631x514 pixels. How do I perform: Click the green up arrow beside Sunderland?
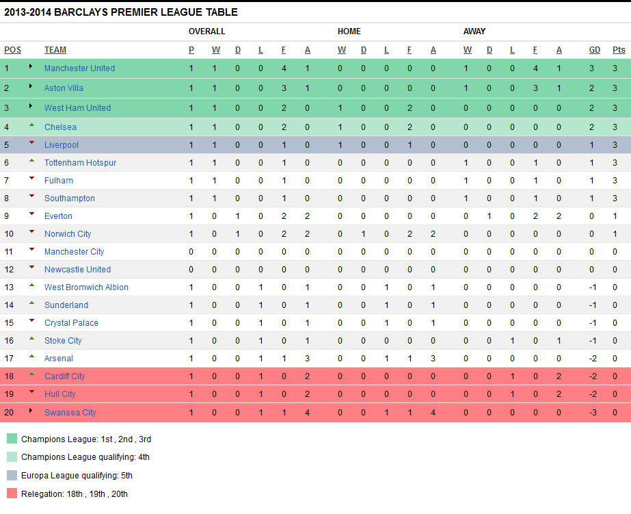tap(31, 303)
